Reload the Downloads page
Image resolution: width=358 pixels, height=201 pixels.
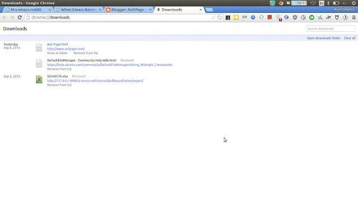[x=20, y=17]
